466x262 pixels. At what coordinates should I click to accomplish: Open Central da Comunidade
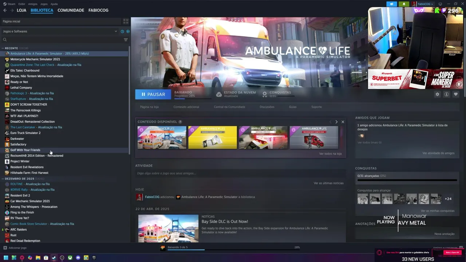(229, 107)
